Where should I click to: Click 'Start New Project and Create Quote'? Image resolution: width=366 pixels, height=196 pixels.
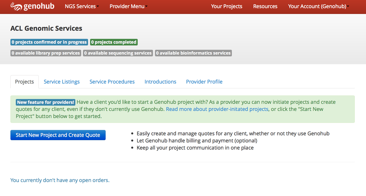(x=58, y=135)
